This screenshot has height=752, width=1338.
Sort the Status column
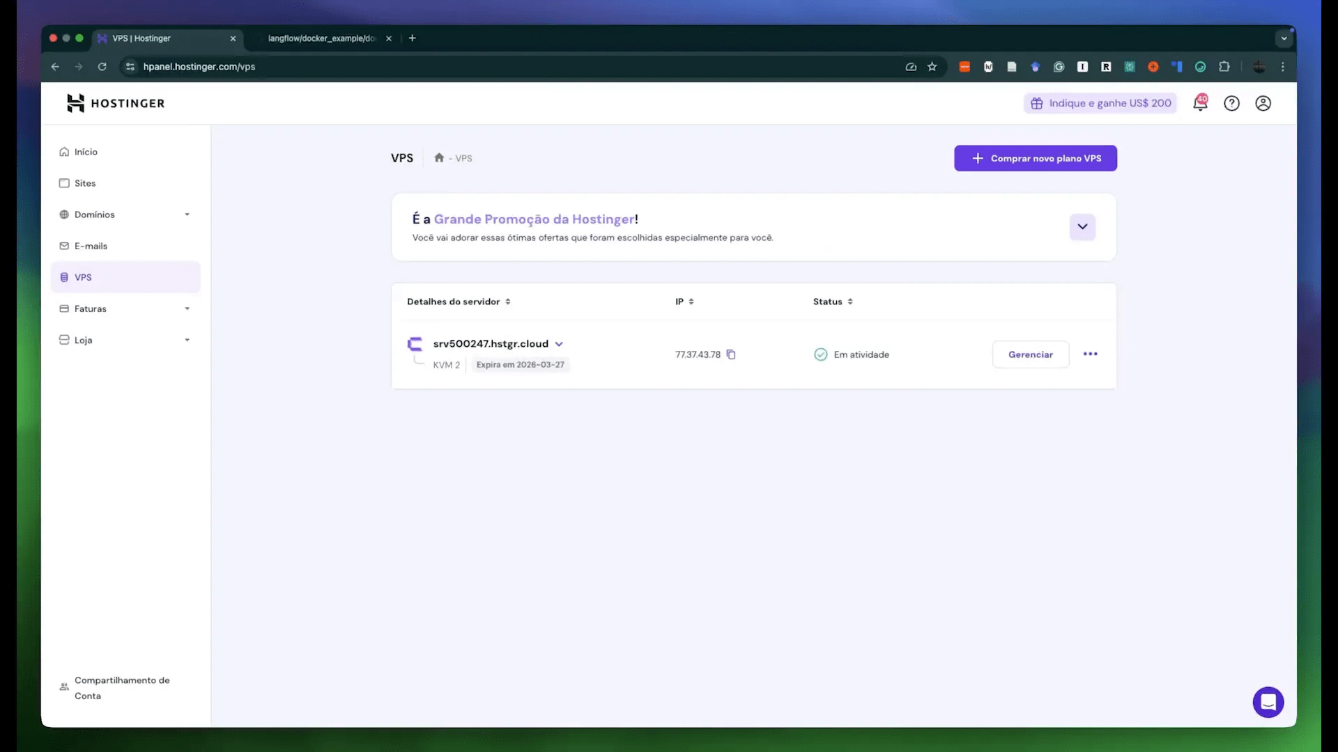(833, 301)
